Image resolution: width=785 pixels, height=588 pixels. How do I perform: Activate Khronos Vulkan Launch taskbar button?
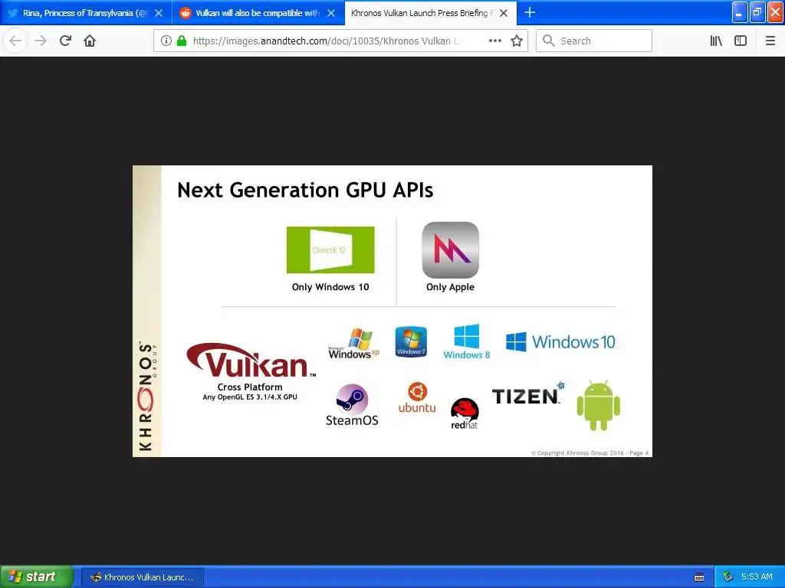142,577
